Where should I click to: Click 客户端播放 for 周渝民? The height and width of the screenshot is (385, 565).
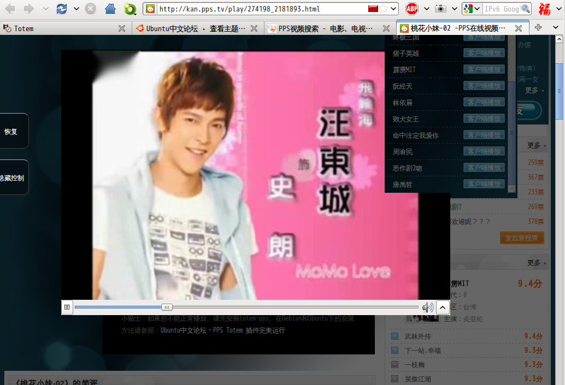[x=484, y=151]
